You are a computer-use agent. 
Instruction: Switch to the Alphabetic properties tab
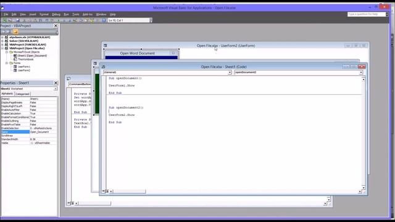point(7,94)
